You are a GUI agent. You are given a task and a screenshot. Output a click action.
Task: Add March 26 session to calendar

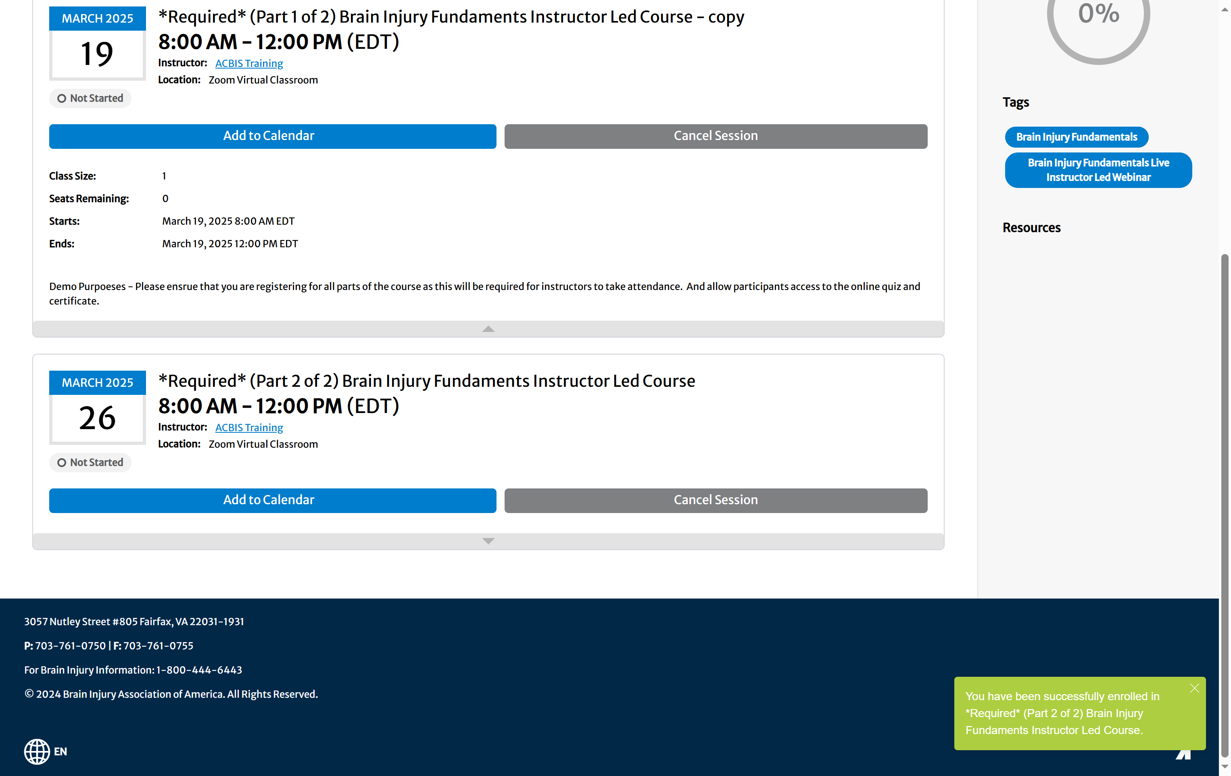273,500
